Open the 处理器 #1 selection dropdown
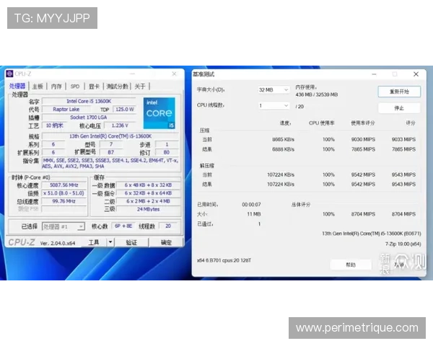Image resolution: width=433 pixels, height=346 pixels. point(64,226)
